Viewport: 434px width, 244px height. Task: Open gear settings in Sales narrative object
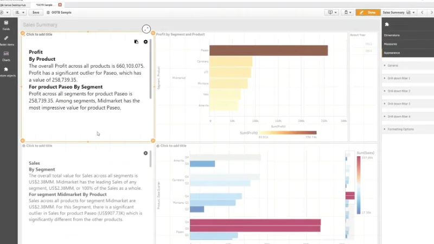145,153
